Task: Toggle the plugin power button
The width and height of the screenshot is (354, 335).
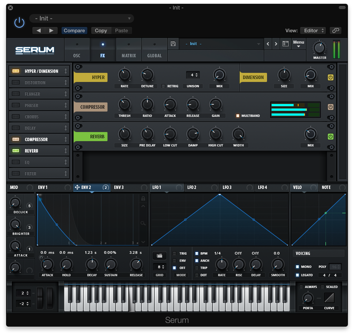Action: [x=19, y=22]
